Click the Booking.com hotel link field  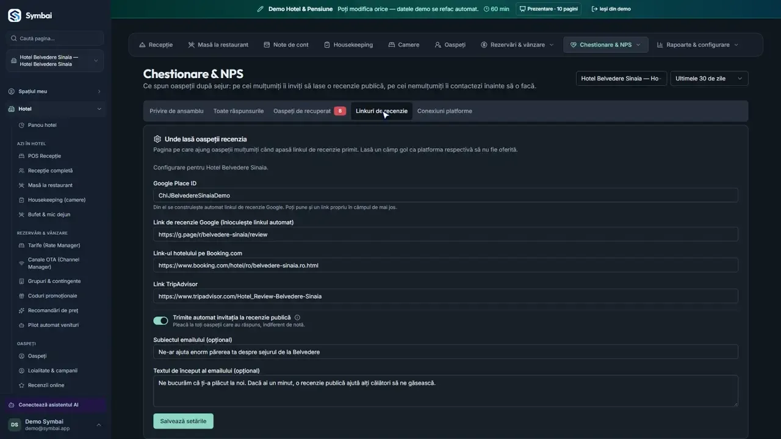(445, 265)
